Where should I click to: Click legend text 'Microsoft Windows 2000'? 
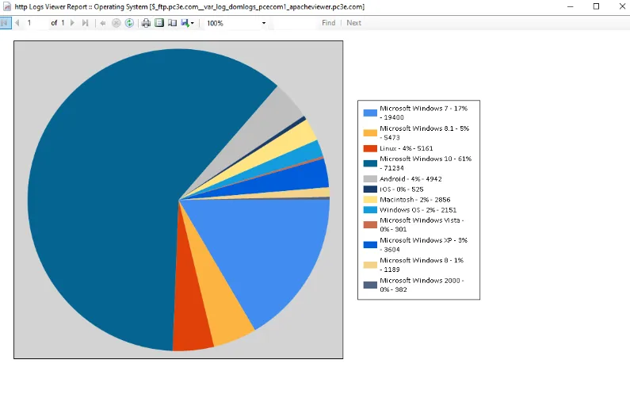click(420, 281)
